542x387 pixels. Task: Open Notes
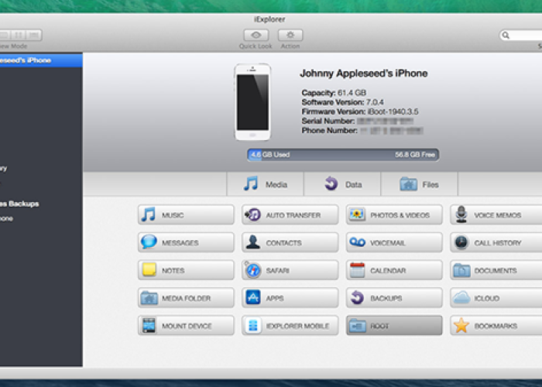186,270
